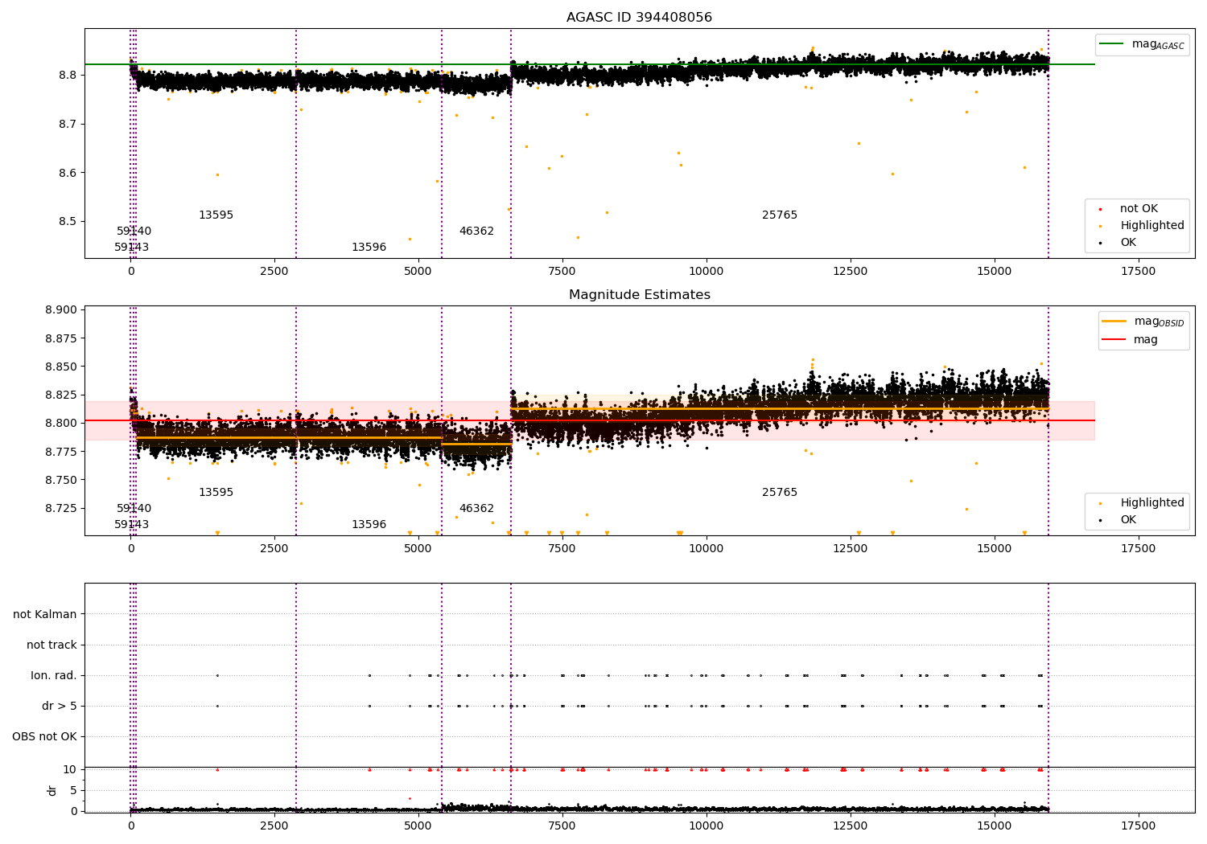Click the label 59143 in the top plot

pos(131,248)
